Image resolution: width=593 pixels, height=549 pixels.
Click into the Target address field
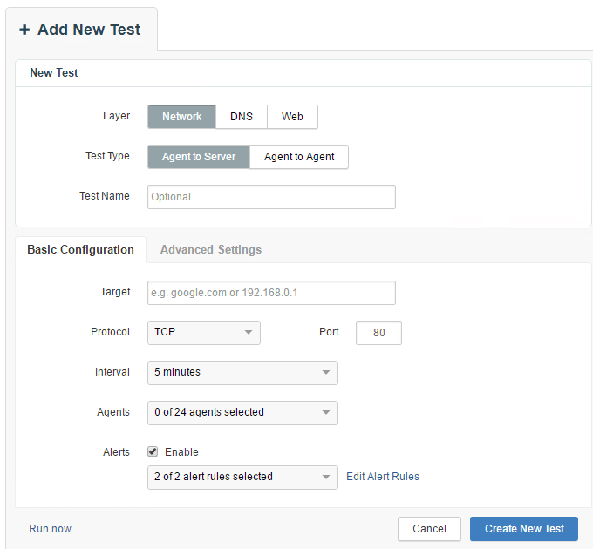click(271, 293)
